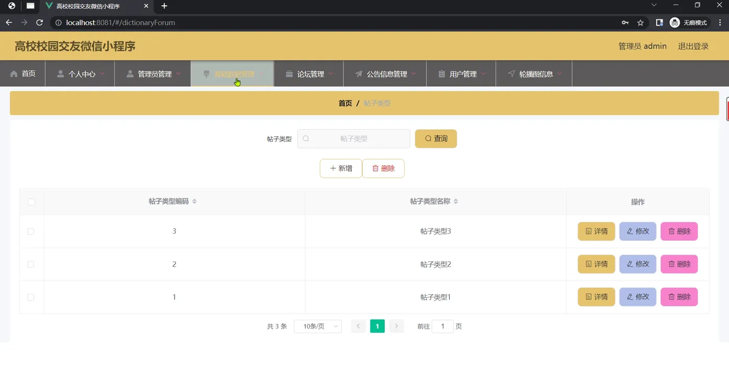
Task: Click the browser back arrow
Action: tap(8, 22)
